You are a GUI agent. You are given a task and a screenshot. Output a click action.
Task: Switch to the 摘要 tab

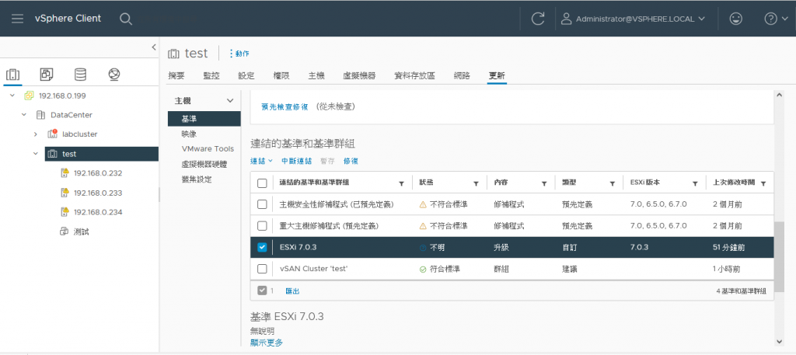point(176,75)
